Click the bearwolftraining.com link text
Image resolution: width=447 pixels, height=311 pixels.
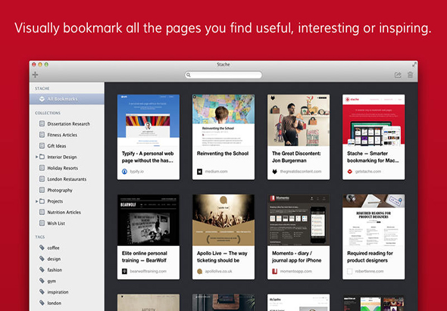[148, 271]
